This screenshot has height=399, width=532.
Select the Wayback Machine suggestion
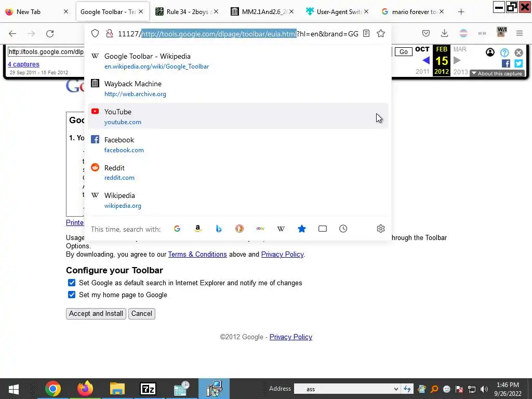click(238, 88)
